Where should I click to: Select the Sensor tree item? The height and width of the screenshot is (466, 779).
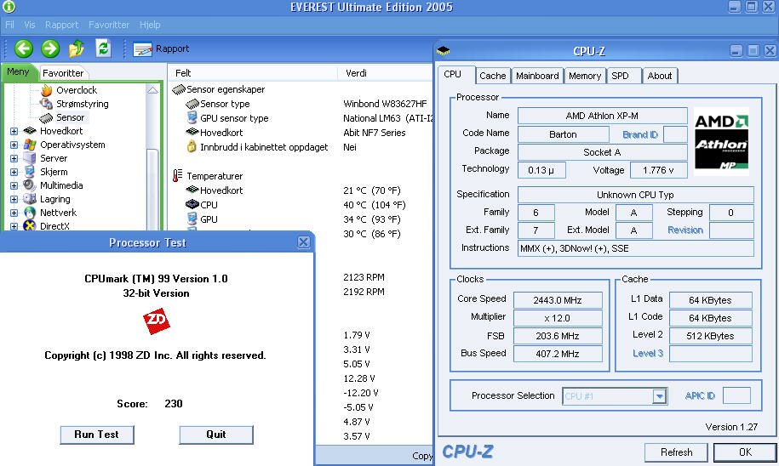70,117
